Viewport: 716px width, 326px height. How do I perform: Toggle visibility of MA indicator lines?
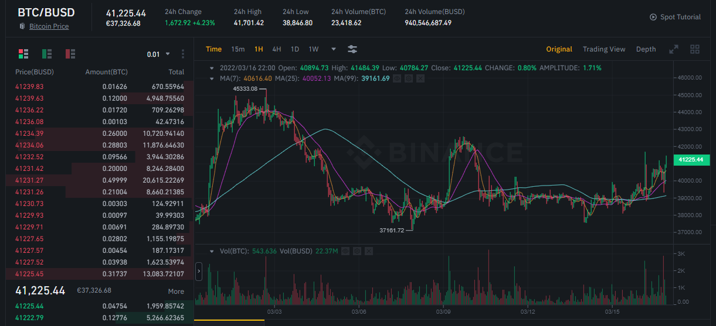click(x=397, y=78)
